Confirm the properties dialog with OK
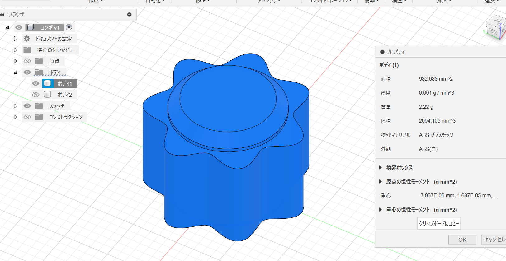Image resolution: width=506 pixels, height=261 pixels. click(x=462, y=240)
